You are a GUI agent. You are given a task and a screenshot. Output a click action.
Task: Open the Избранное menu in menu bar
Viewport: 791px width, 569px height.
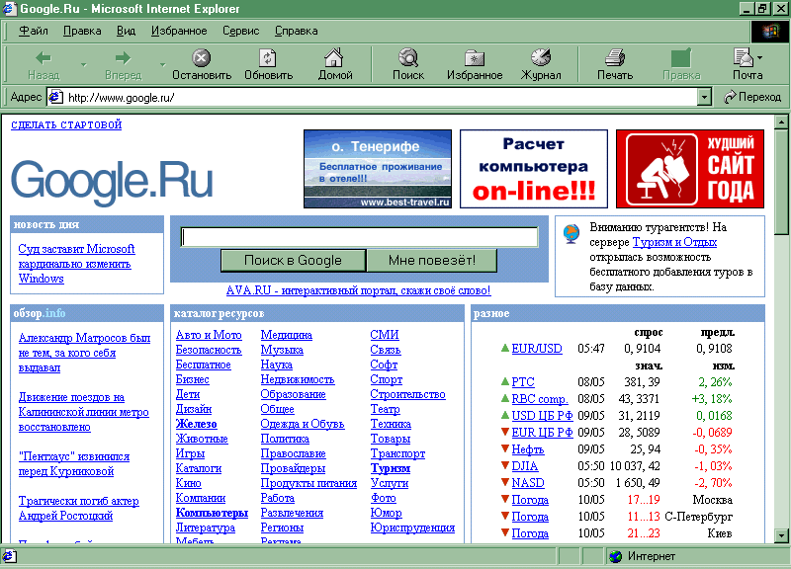point(179,31)
